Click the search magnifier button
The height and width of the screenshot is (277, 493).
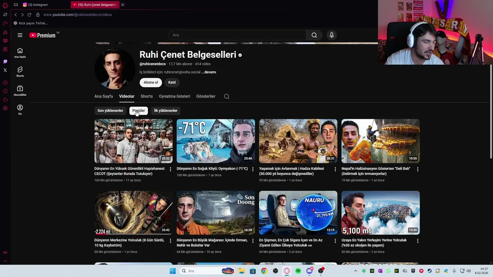tap(314, 35)
